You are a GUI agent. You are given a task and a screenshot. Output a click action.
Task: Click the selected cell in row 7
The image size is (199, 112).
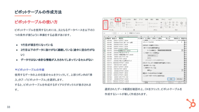click(x=128, y=51)
